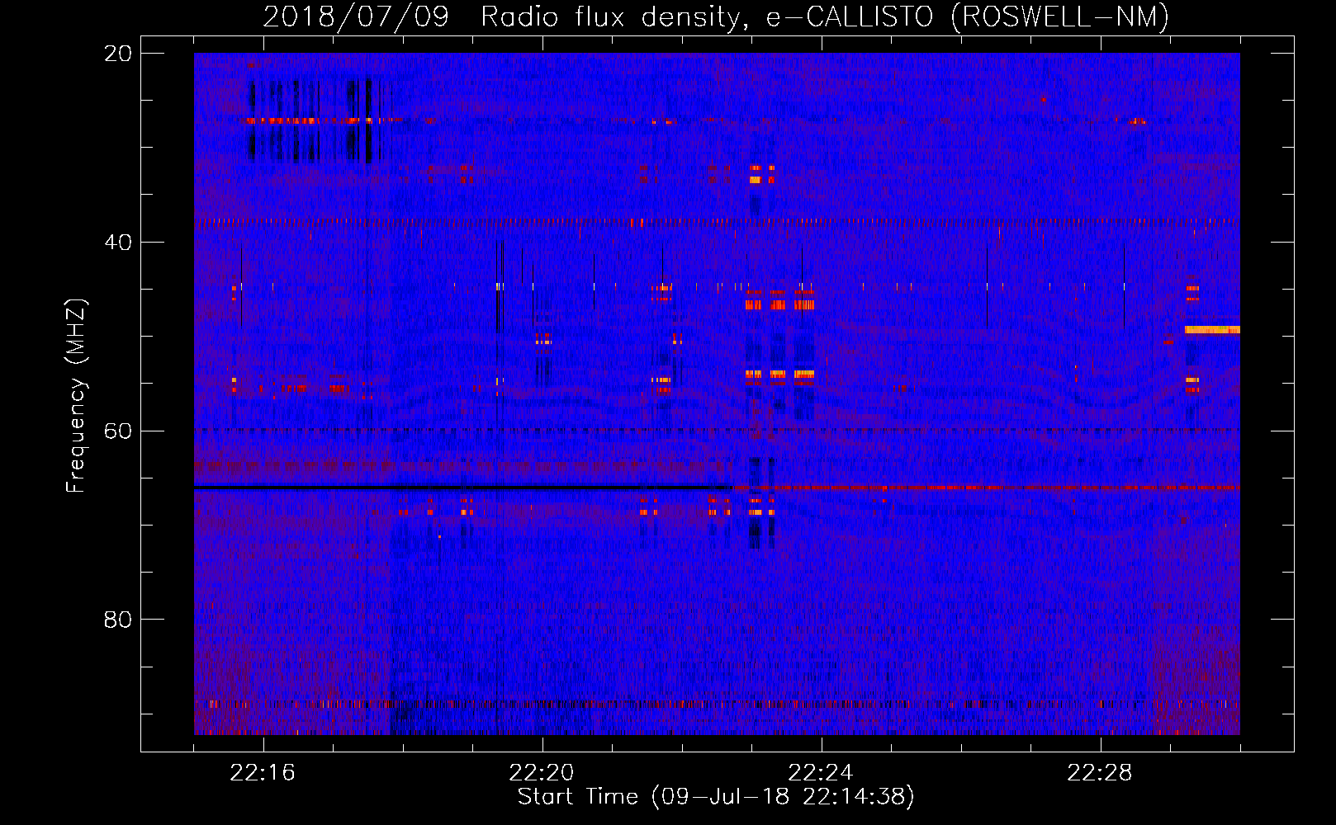Click the '20' frequency tick label
This screenshot has height=825, width=1336.
[x=118, y=54]
